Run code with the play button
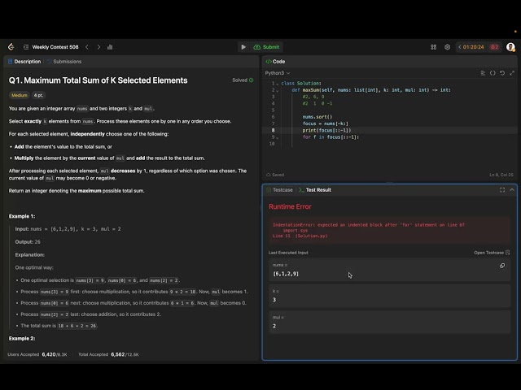Viewport: 521px width, 390px height. pyautogui.click(x=243, y=47)
